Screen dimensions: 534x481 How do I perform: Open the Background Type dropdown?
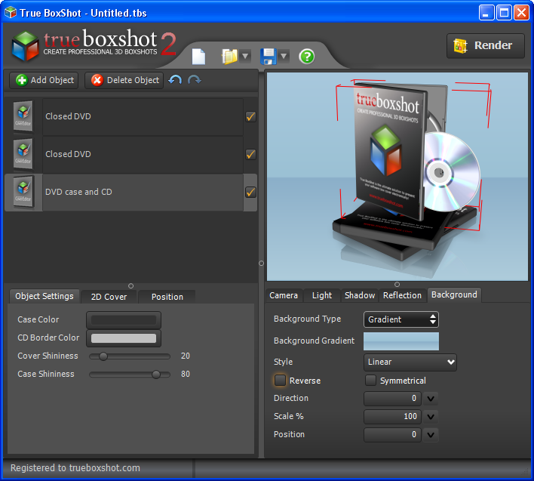(401, 319)
